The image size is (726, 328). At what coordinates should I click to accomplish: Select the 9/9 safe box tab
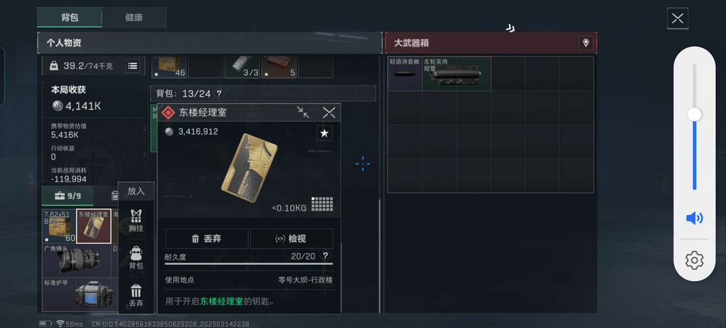68,196
